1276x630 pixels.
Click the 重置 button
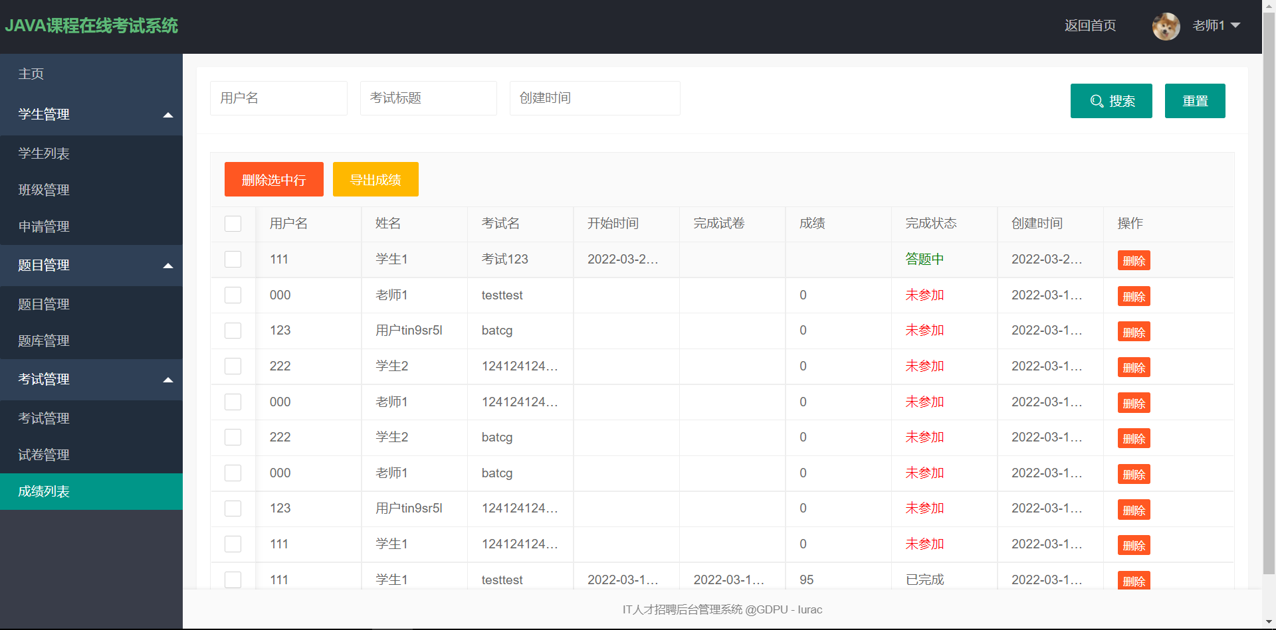point(1195,101)
